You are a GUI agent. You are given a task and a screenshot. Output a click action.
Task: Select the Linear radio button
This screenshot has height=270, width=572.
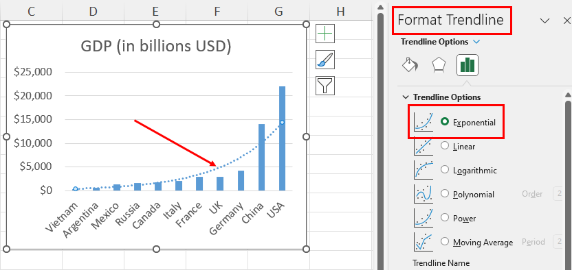coord(445,146)
